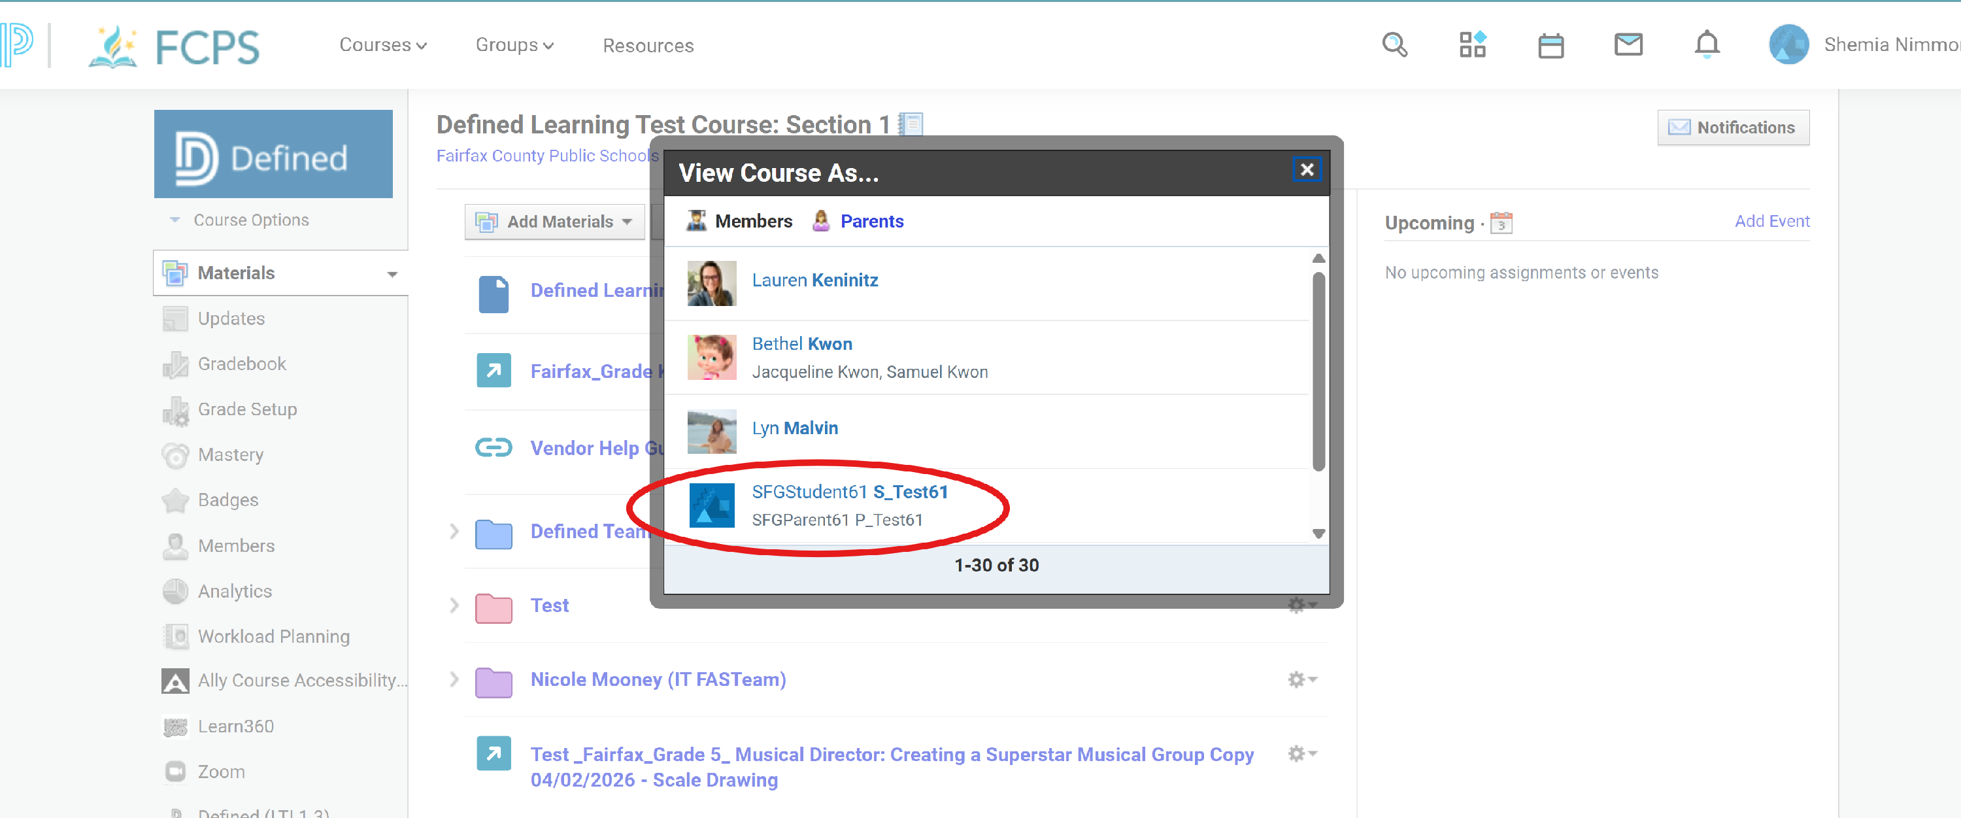Open the apps grid icon
The height and width of the screenshot is (818, 1961).
point(1472,45)
